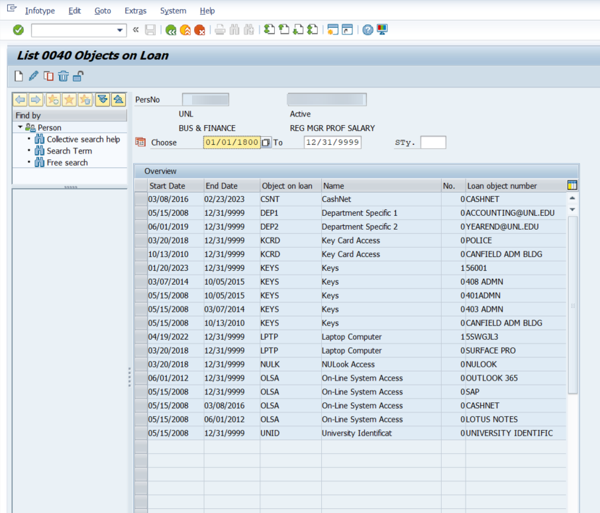Select Collective search help
The height and width of the screenshot is (513, 600).
point(83,139)
